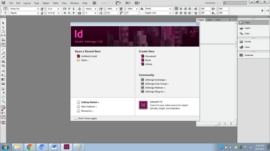Screen dimensions: 270x151
Task: Click the All Caps formatting icon
Action: (65, 9)
